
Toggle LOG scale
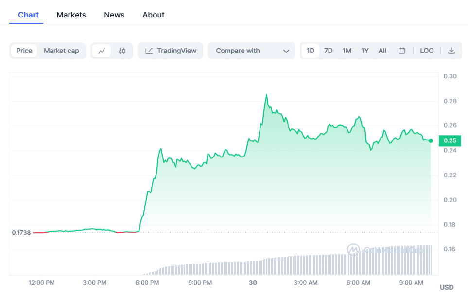click(427, 51)
